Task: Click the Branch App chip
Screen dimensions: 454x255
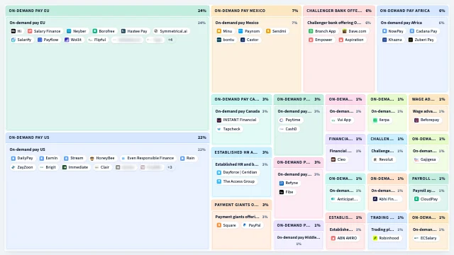Action: click(x=322, y=31)
